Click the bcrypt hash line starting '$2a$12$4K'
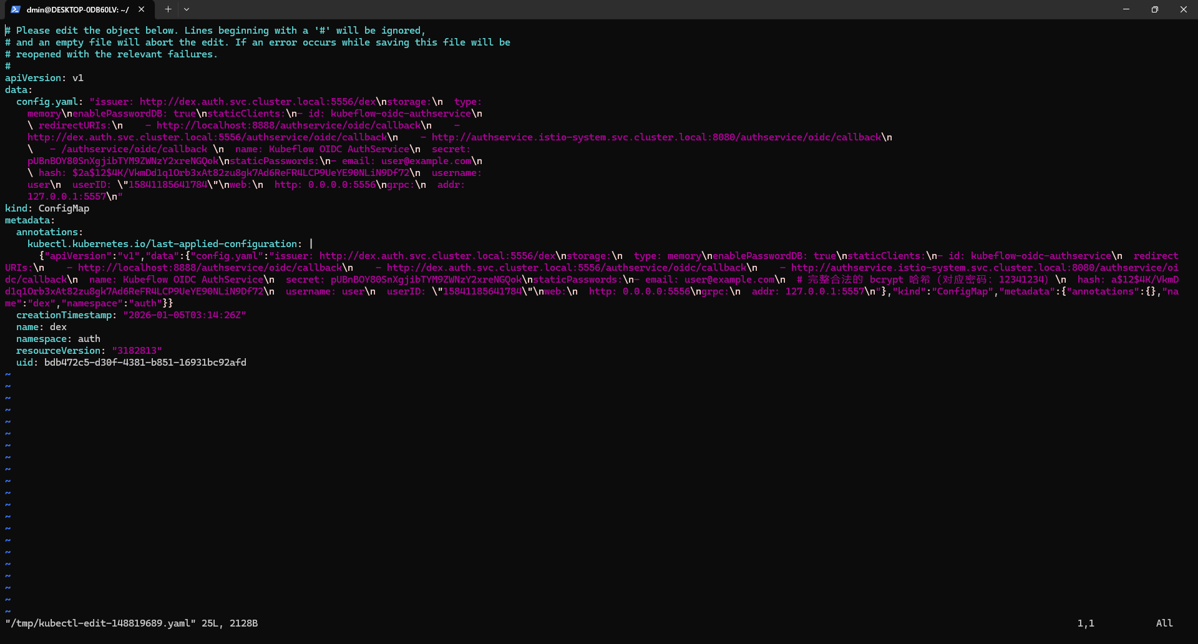1198x644 pixels. [241, 173]
